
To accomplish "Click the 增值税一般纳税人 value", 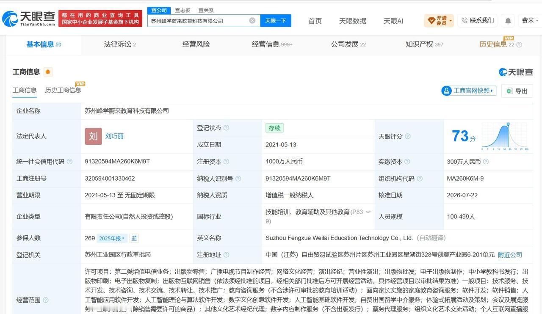I will [290, 196].
